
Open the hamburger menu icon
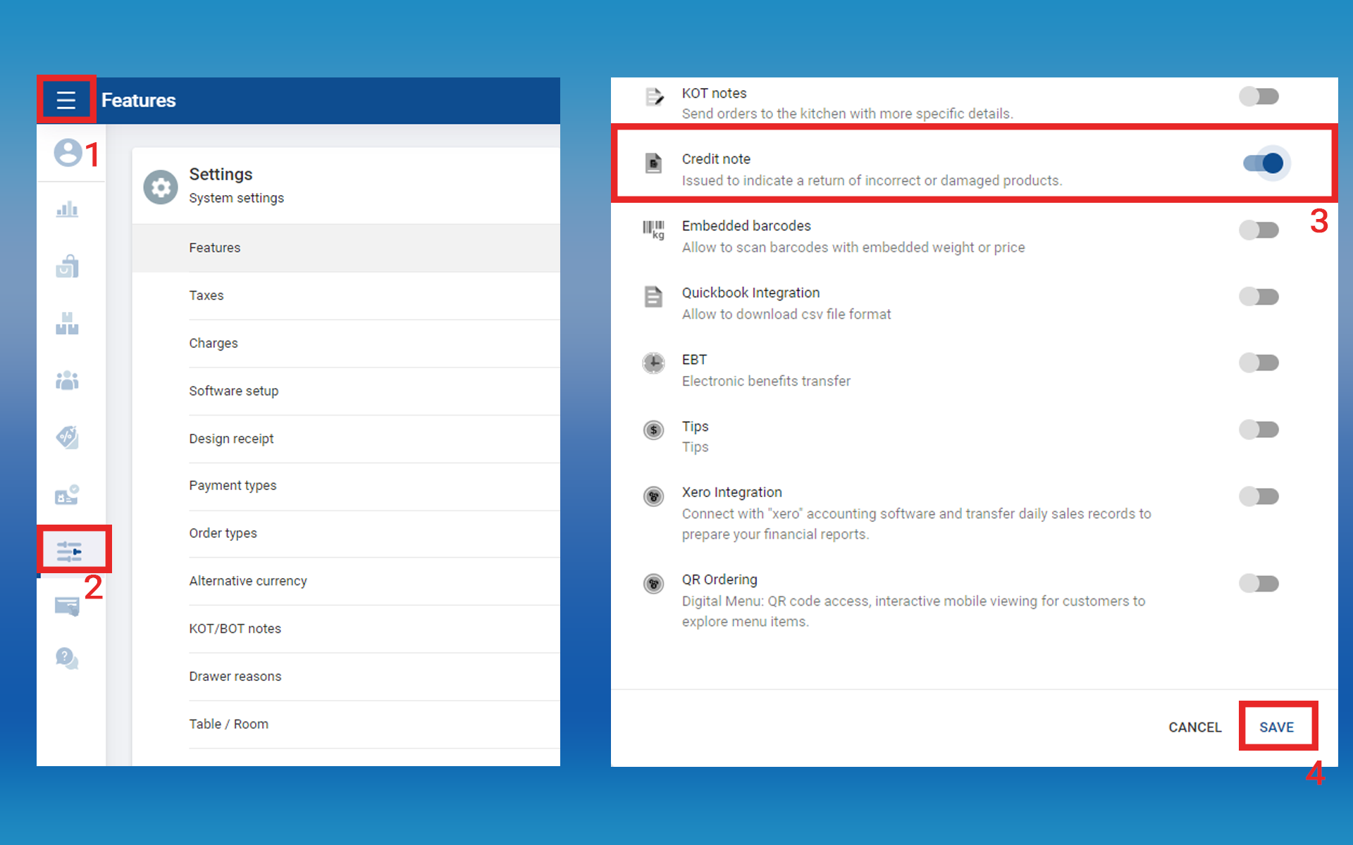point(66,100)
